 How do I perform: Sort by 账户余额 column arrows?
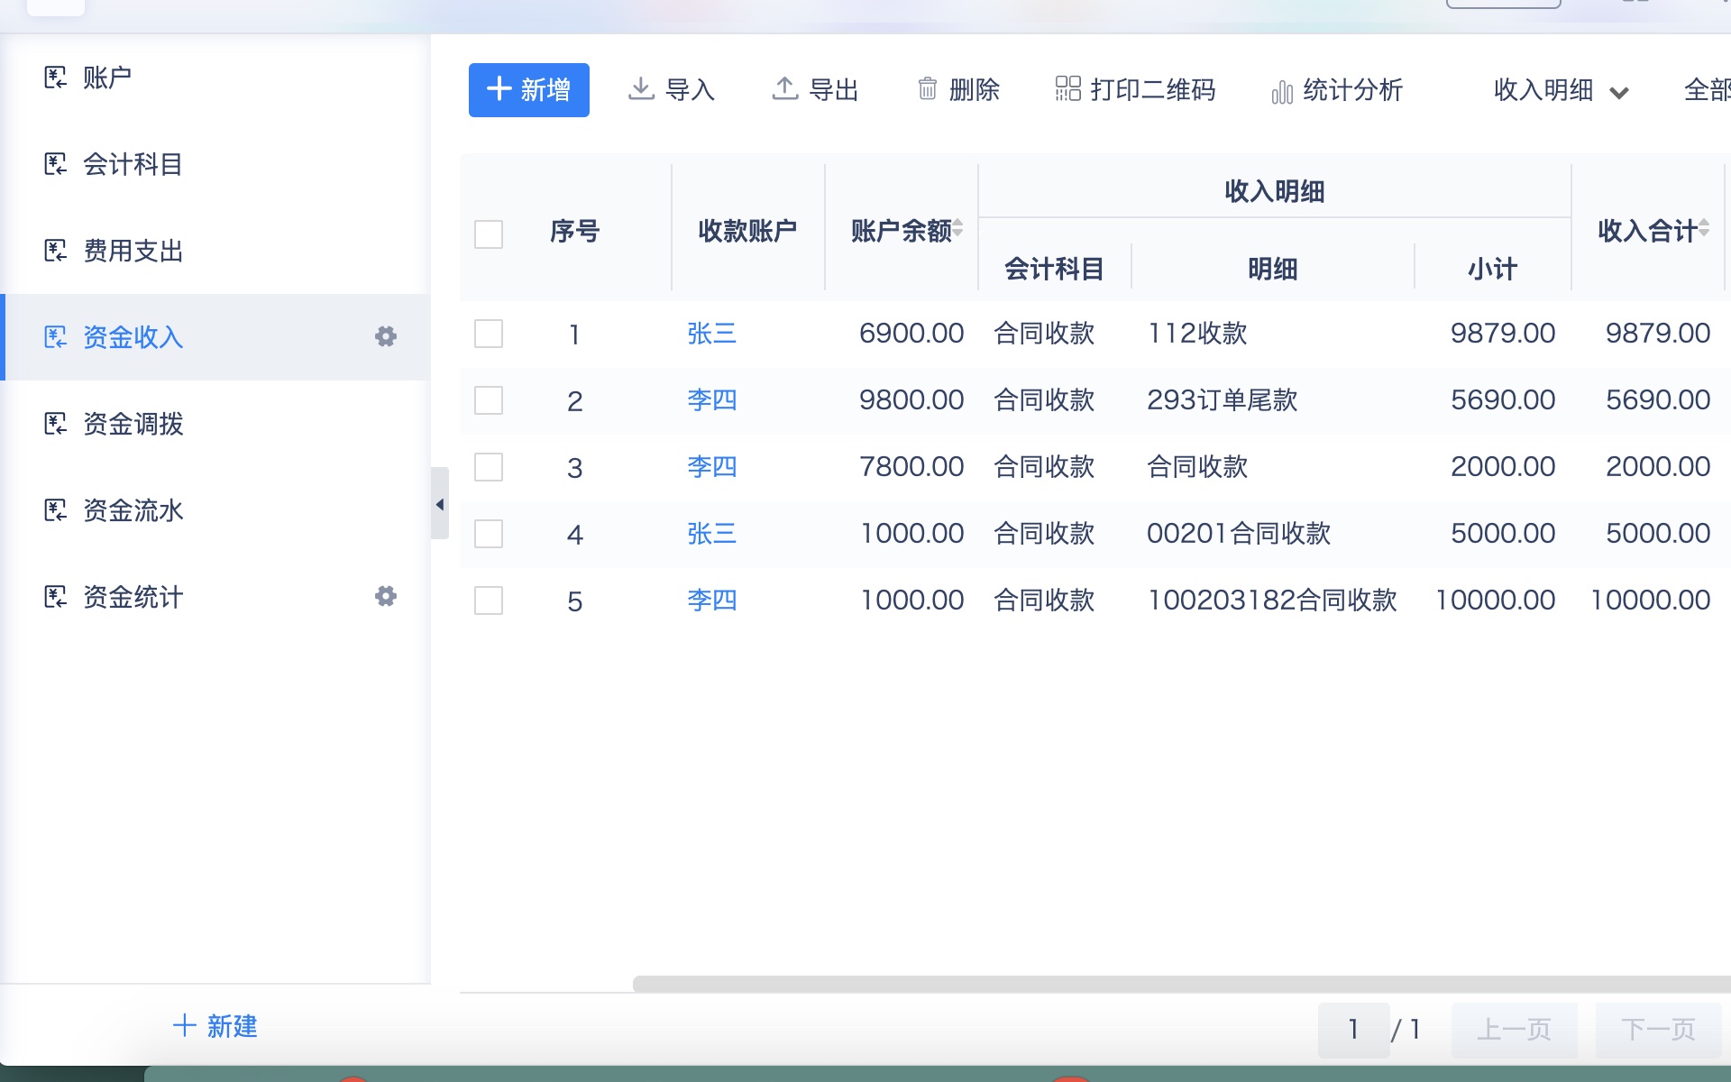click(x=957, y=228)
